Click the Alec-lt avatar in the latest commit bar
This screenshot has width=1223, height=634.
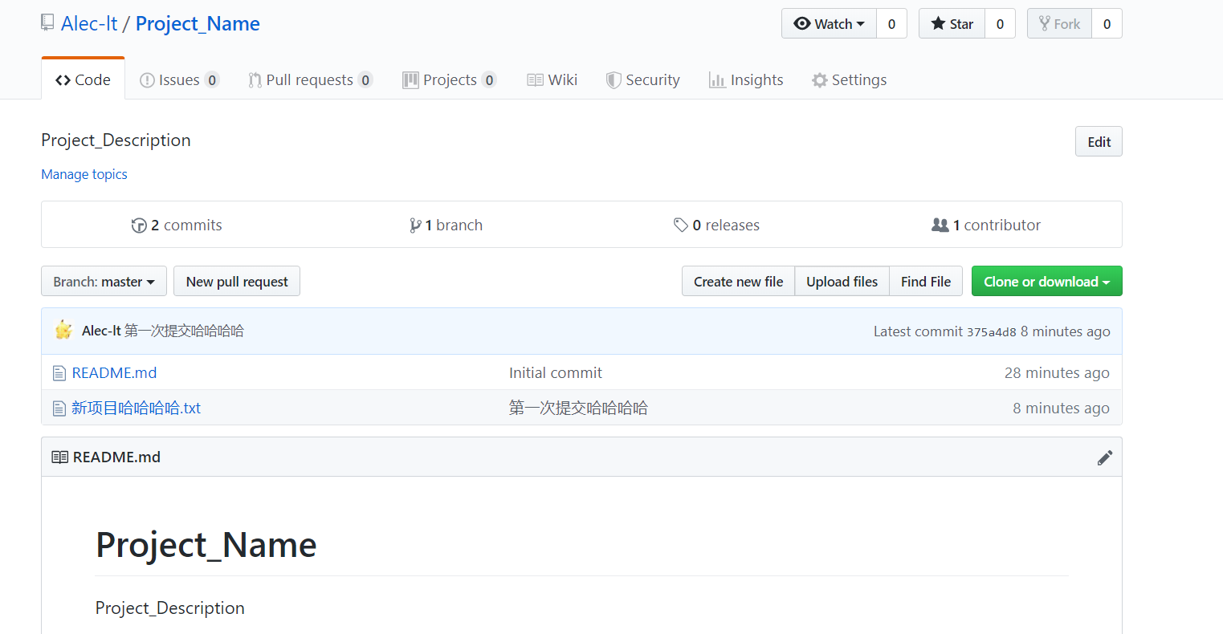tap(63, 330)
